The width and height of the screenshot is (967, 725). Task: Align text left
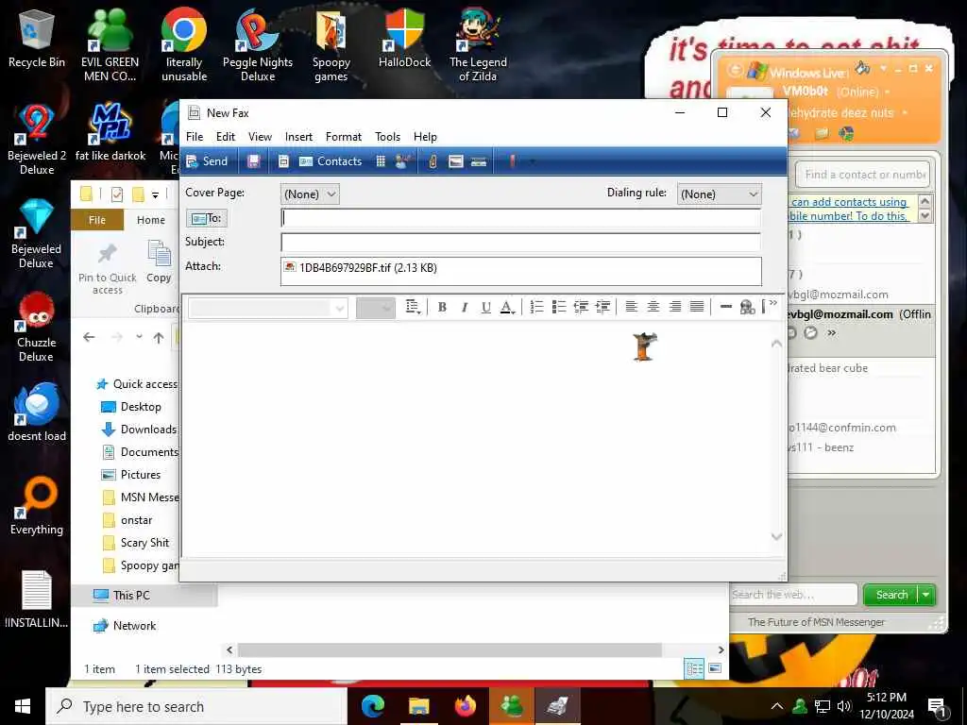pos(632,307)
